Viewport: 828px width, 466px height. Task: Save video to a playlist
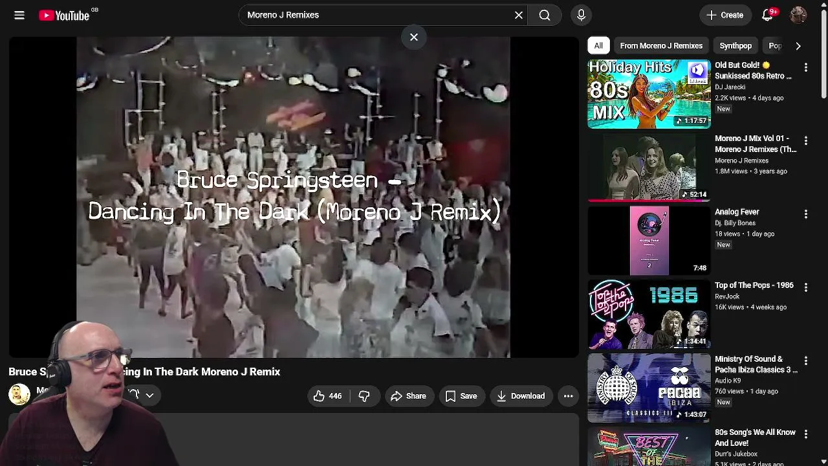(461, 396)
